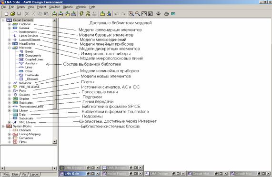Open the Project menu
Screen dimensions: 272x177
point(41,7)
